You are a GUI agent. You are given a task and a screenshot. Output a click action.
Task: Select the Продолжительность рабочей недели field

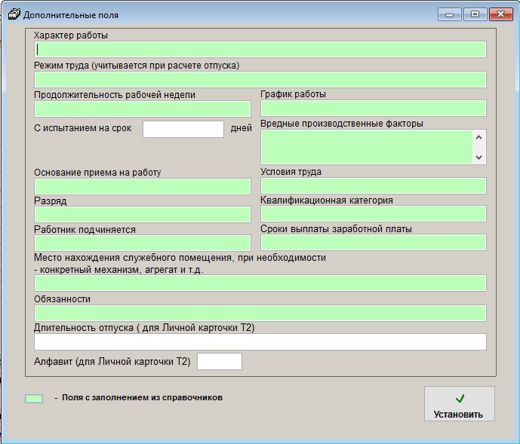click(143, 109)
